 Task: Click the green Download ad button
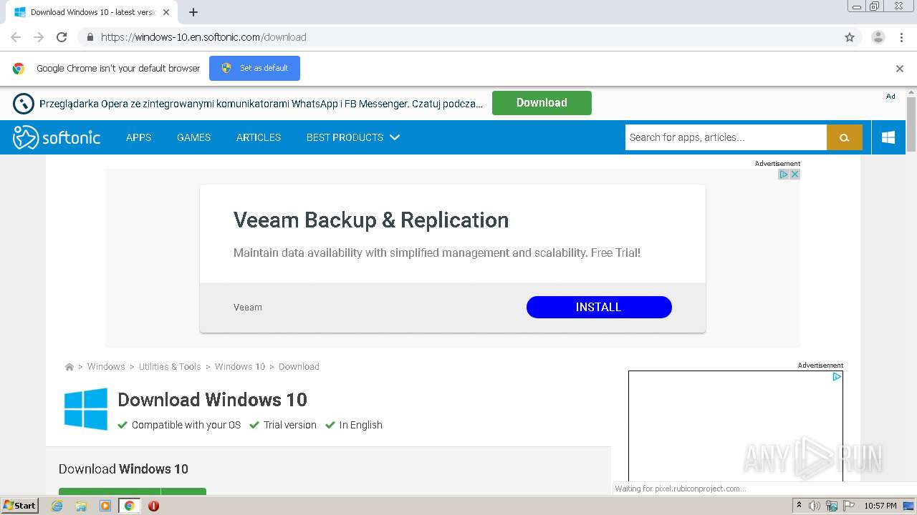pos(542,103)
